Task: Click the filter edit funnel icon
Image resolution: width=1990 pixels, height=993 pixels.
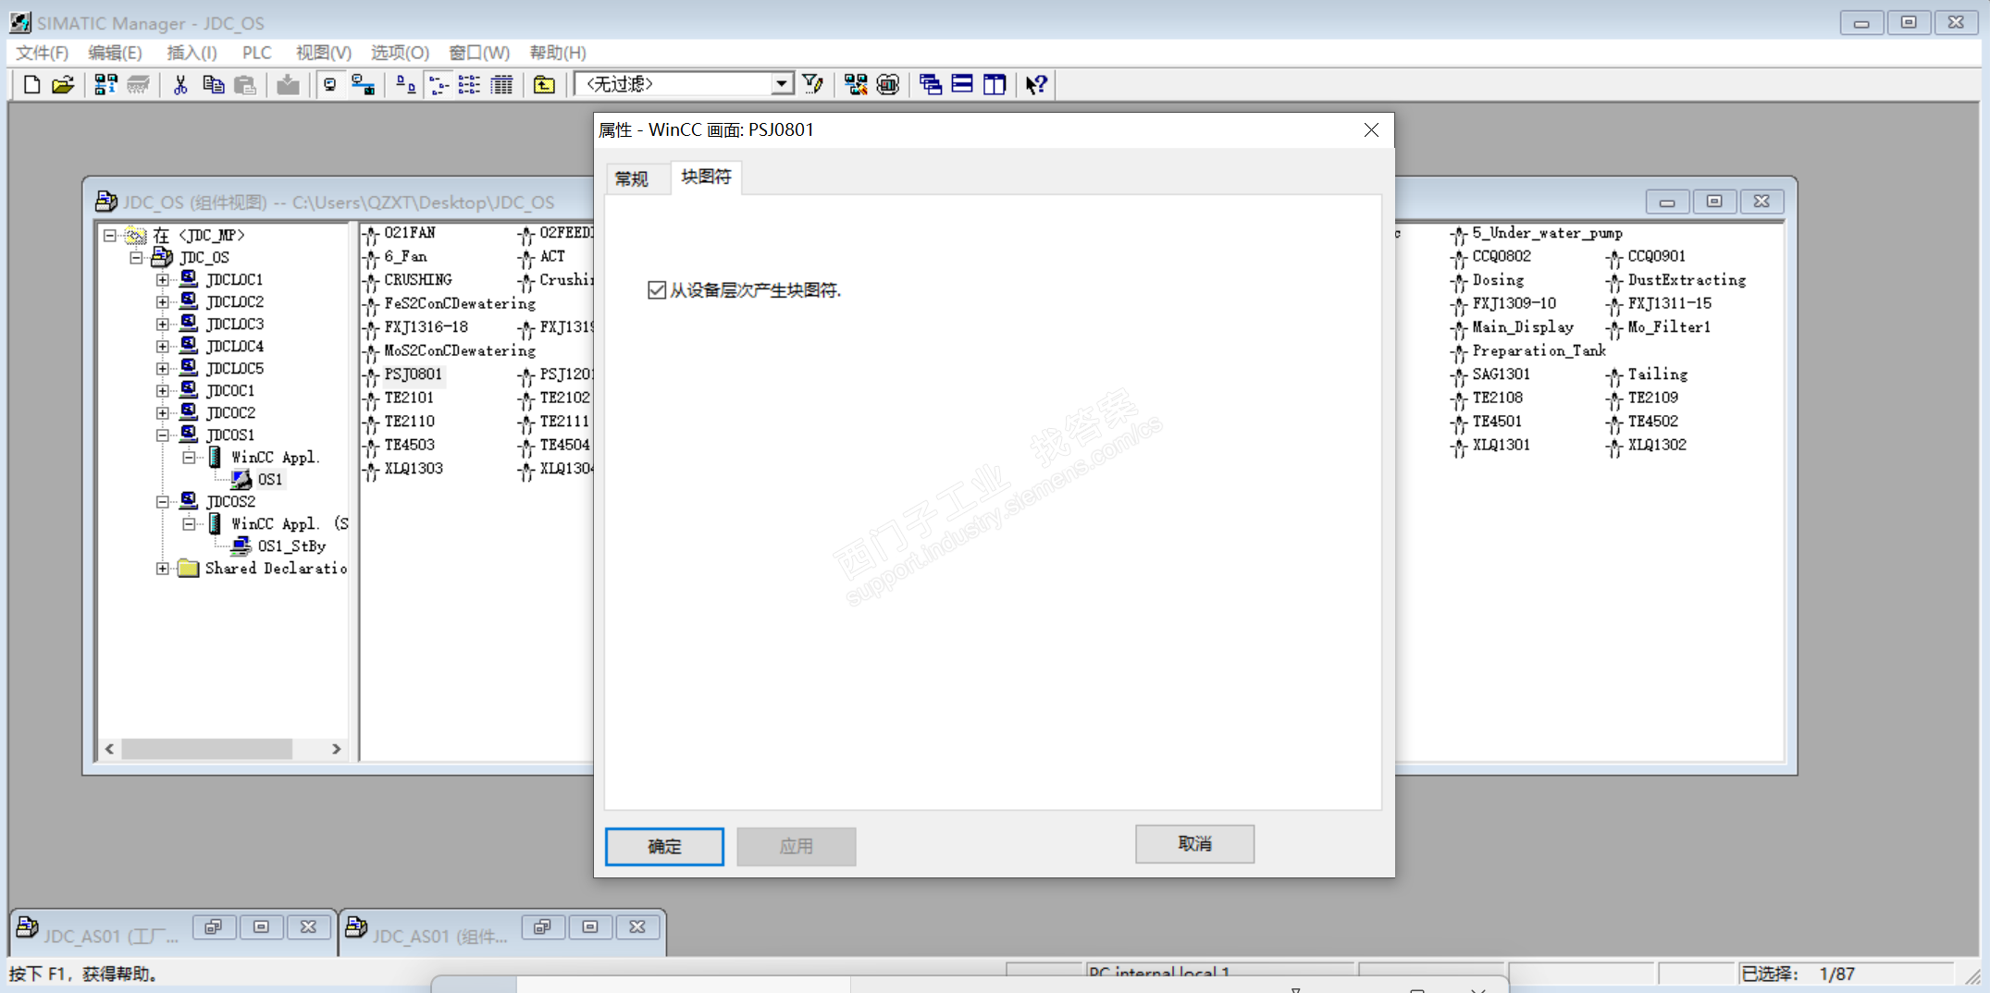Action: (813, 85)
